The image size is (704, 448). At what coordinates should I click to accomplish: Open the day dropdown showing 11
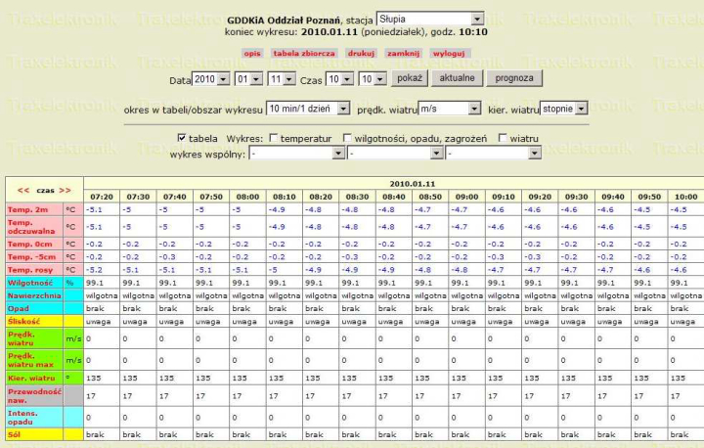pos(282,79)
